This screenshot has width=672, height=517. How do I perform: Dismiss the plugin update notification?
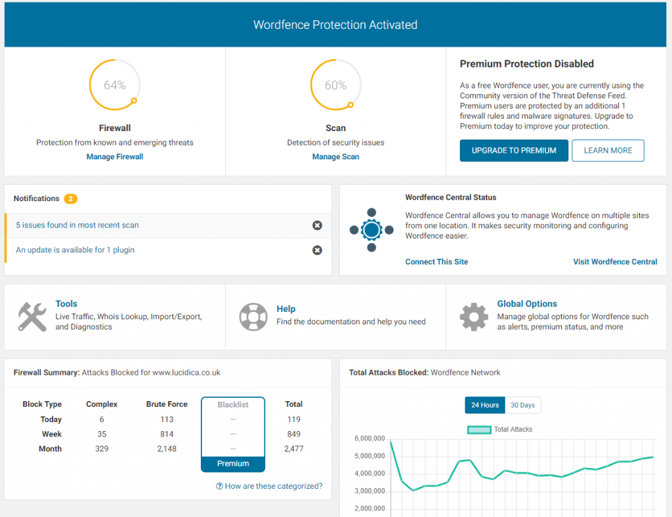[x=317, y=250]
